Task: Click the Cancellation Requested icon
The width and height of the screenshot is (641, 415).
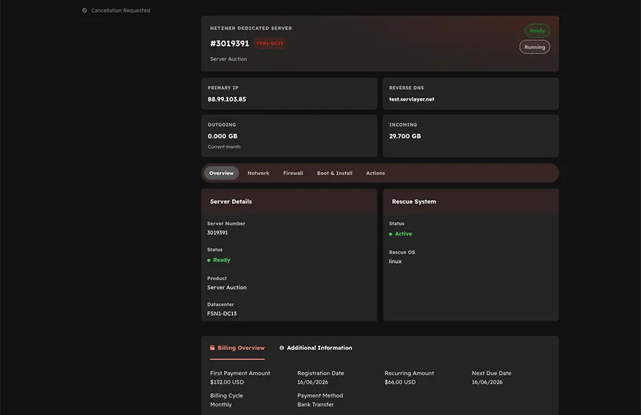Action: point(84,11)
